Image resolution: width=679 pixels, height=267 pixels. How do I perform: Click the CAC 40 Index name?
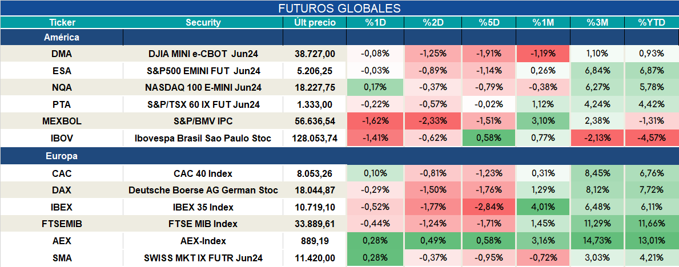203,173
